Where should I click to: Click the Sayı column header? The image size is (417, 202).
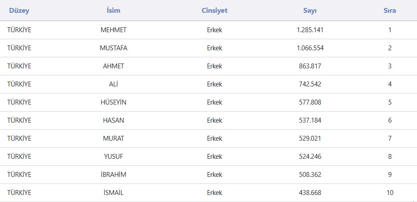[x=310, y=11]
